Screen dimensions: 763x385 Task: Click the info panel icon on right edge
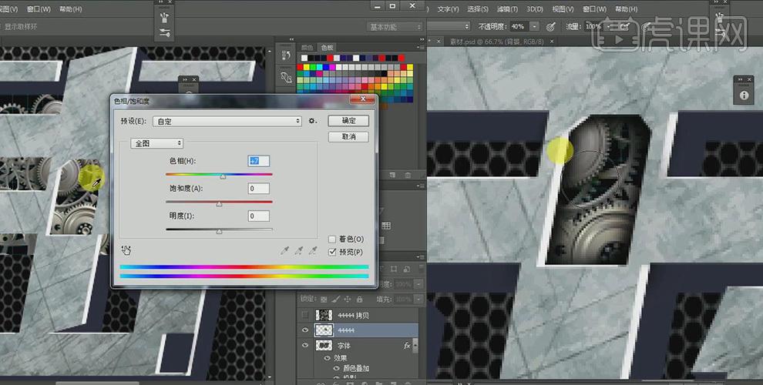point(744,95)
